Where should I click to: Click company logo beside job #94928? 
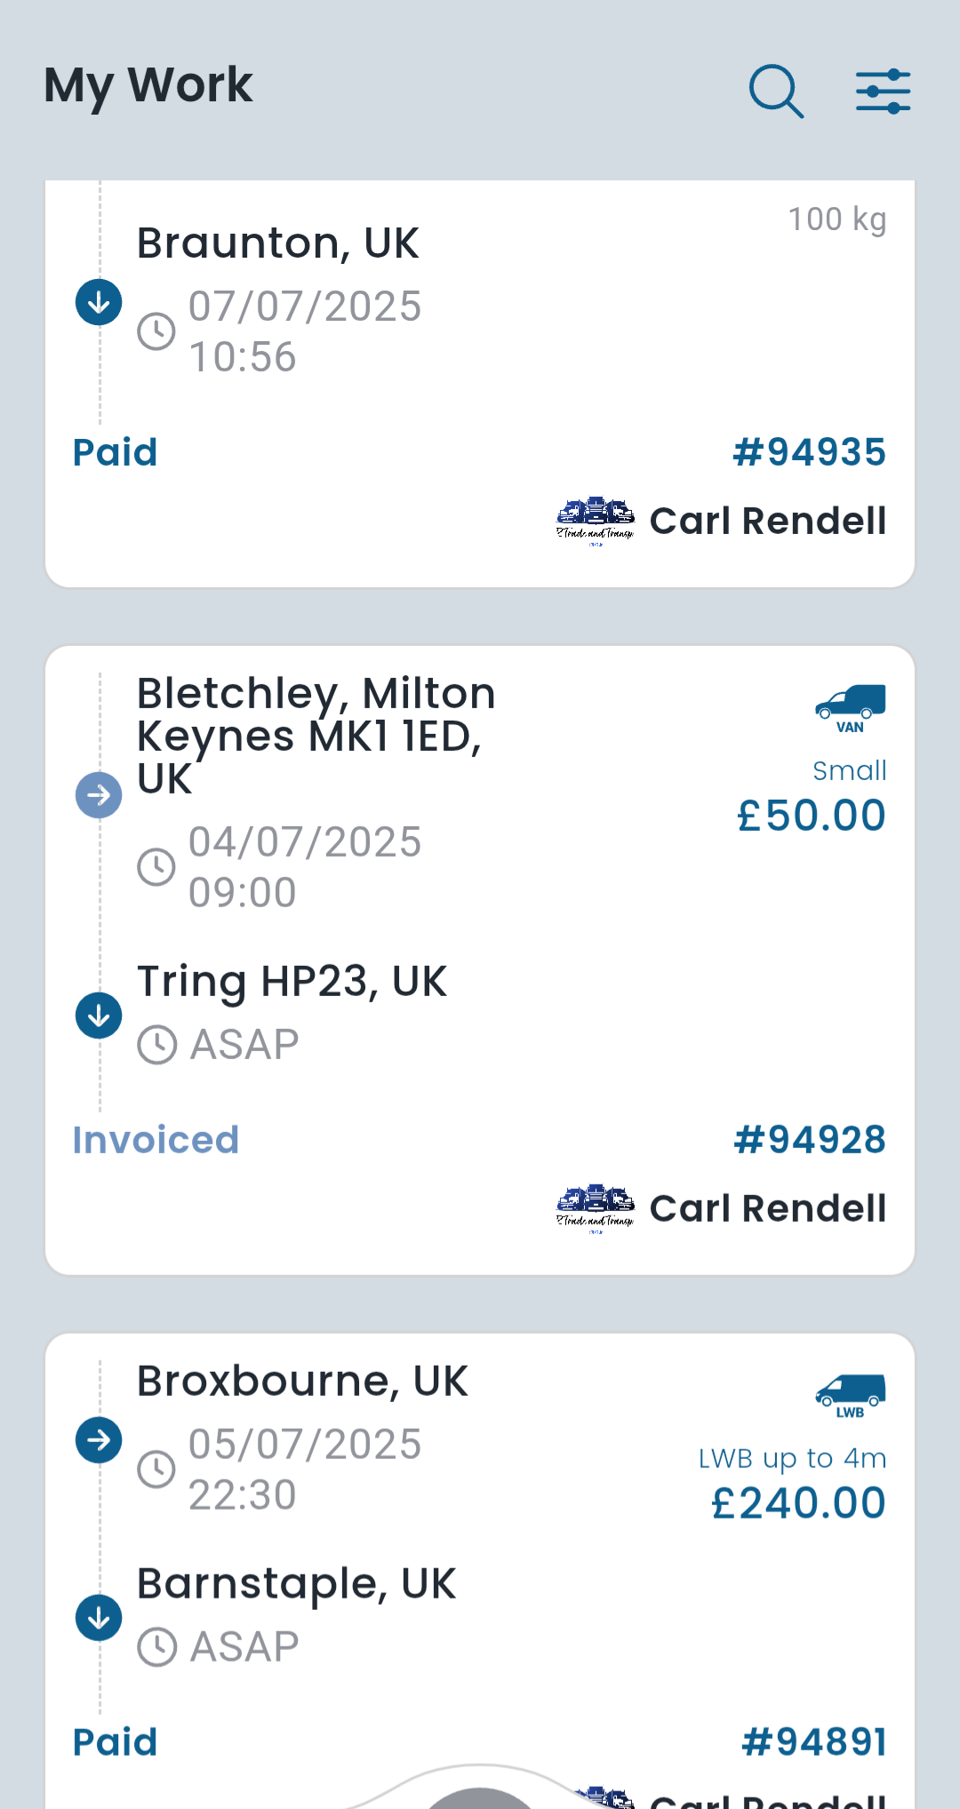(x=596, y=1209)
